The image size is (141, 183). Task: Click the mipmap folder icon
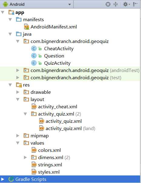26,136
